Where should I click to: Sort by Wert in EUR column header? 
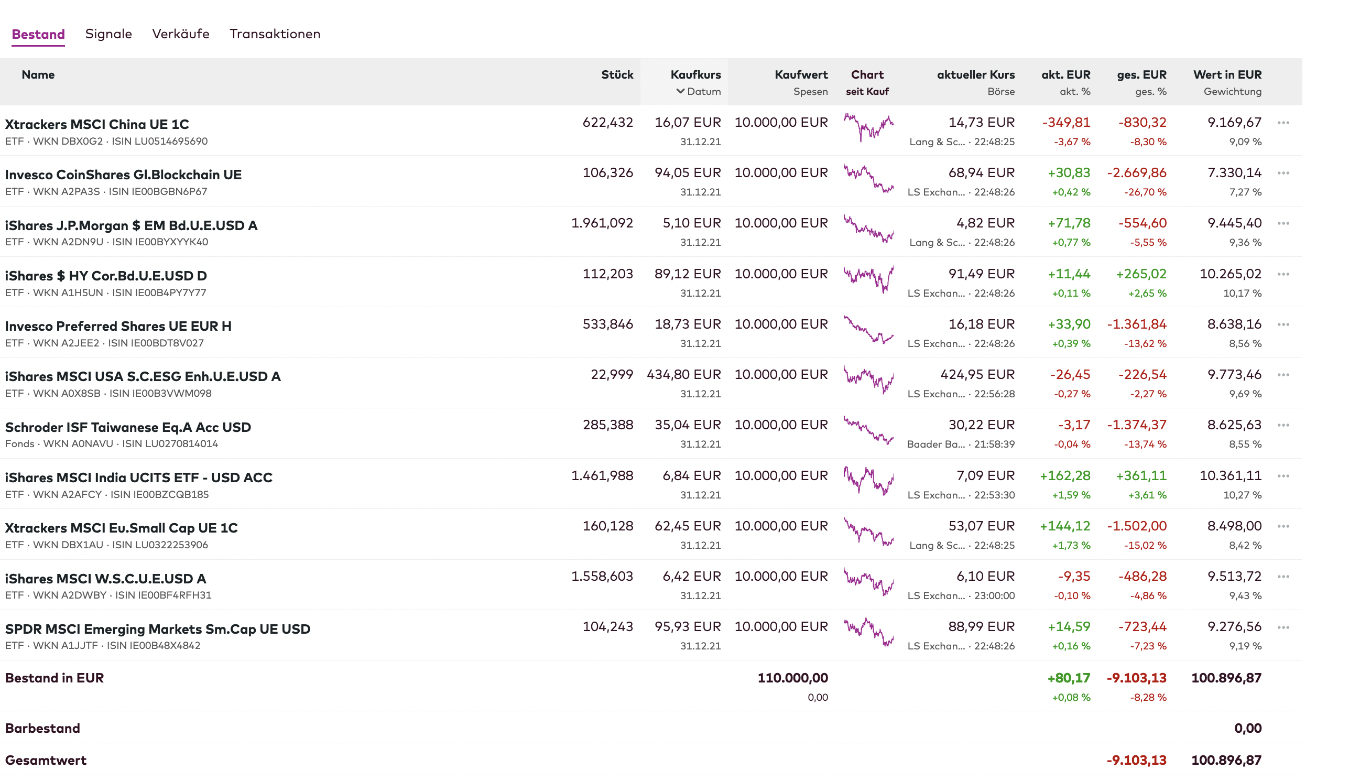(x=1227, y=74)
